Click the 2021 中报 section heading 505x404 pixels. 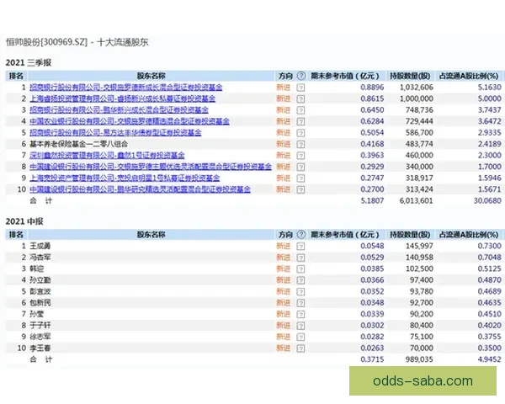24,221
